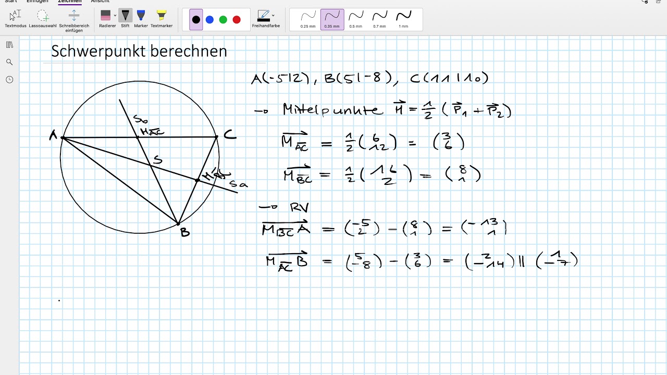This screenshot has height=375, width=667.
Task: Click the page title 'Schwerpunkt berechnen'
Action: pos(139,51)
